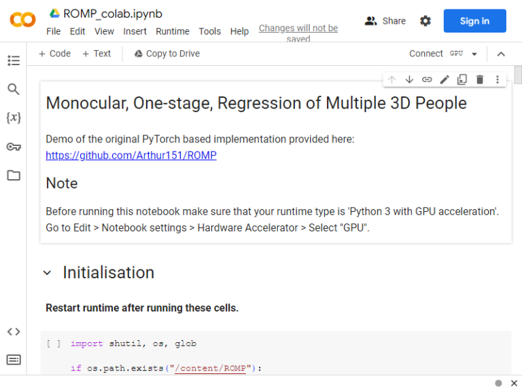522x391 pixels.
Task: Open the View menu
Action: (x=104, y=31)
